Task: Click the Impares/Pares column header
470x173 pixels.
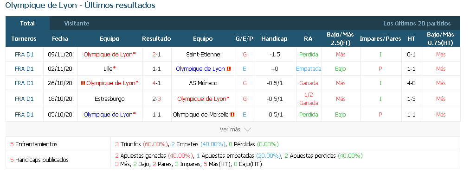Action: click(x=380, y=38)
